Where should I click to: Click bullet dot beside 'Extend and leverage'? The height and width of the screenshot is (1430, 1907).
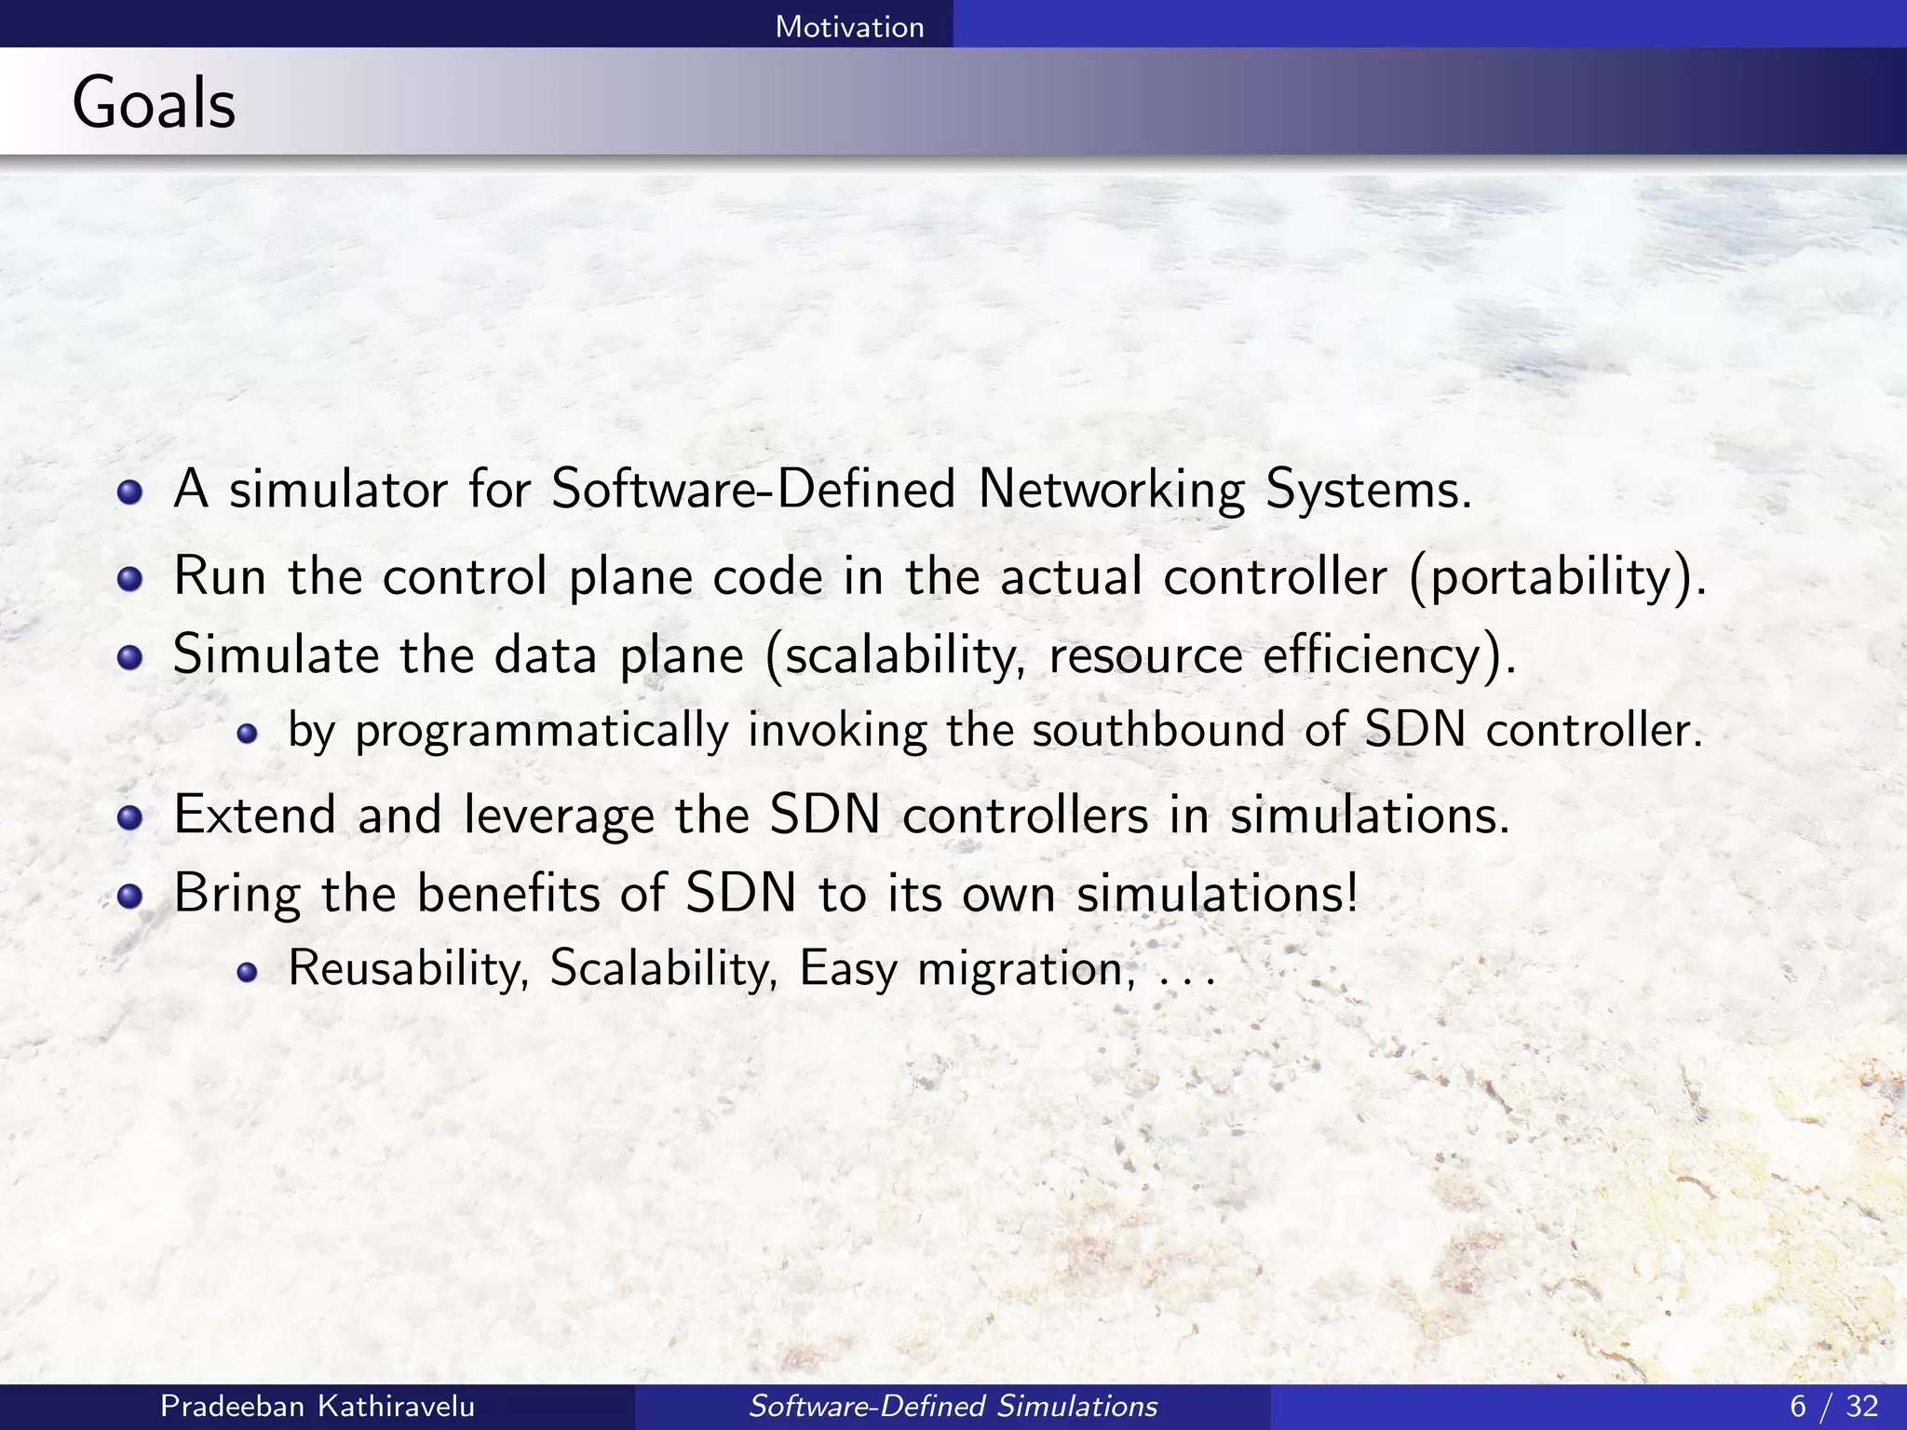[x=130, y=818]
